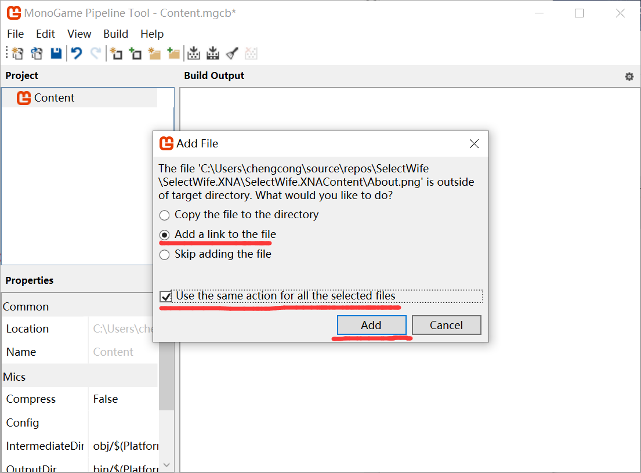
Task: Click the Add Existing Folder icon
Action: coord(173,54)
